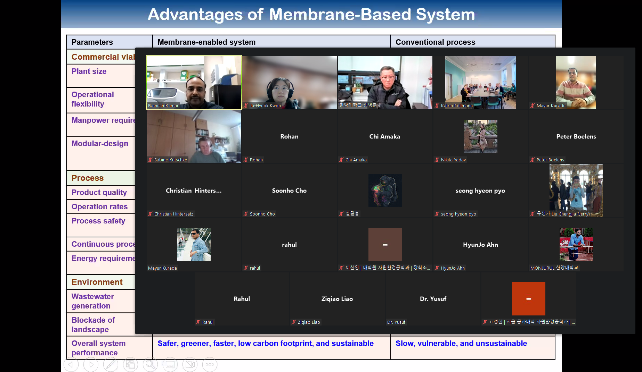Select the Ziqiao Liao participant tile
Screen dimensions: 642x372
[337, 299]
